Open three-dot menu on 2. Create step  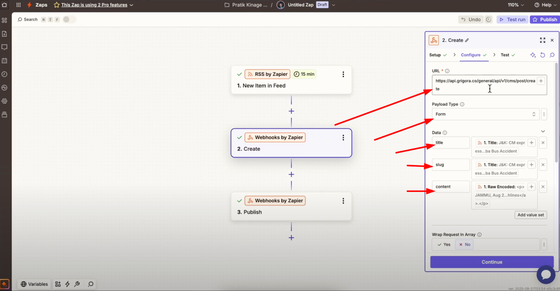343,137
